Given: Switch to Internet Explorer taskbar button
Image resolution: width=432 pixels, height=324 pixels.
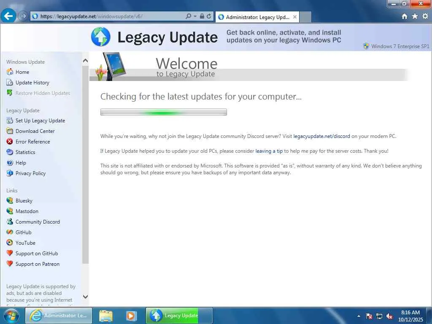Looking at the screenshot, I should [58, 316].
